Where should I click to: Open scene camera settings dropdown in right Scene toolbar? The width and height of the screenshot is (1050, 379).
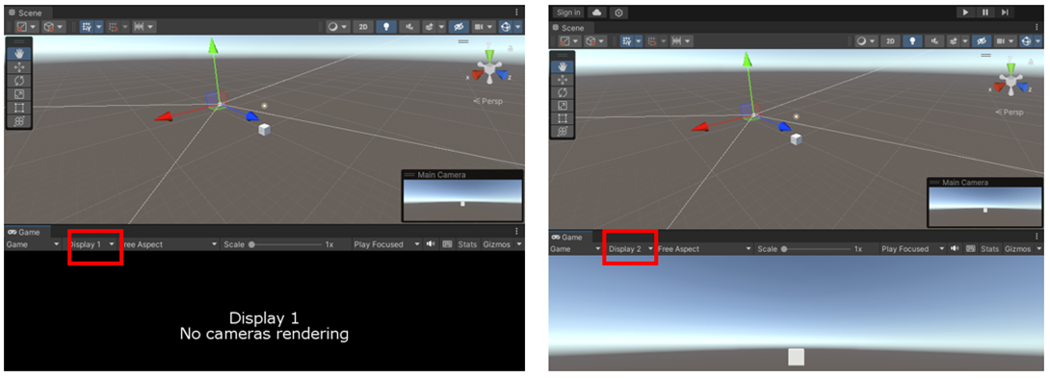1007,40
